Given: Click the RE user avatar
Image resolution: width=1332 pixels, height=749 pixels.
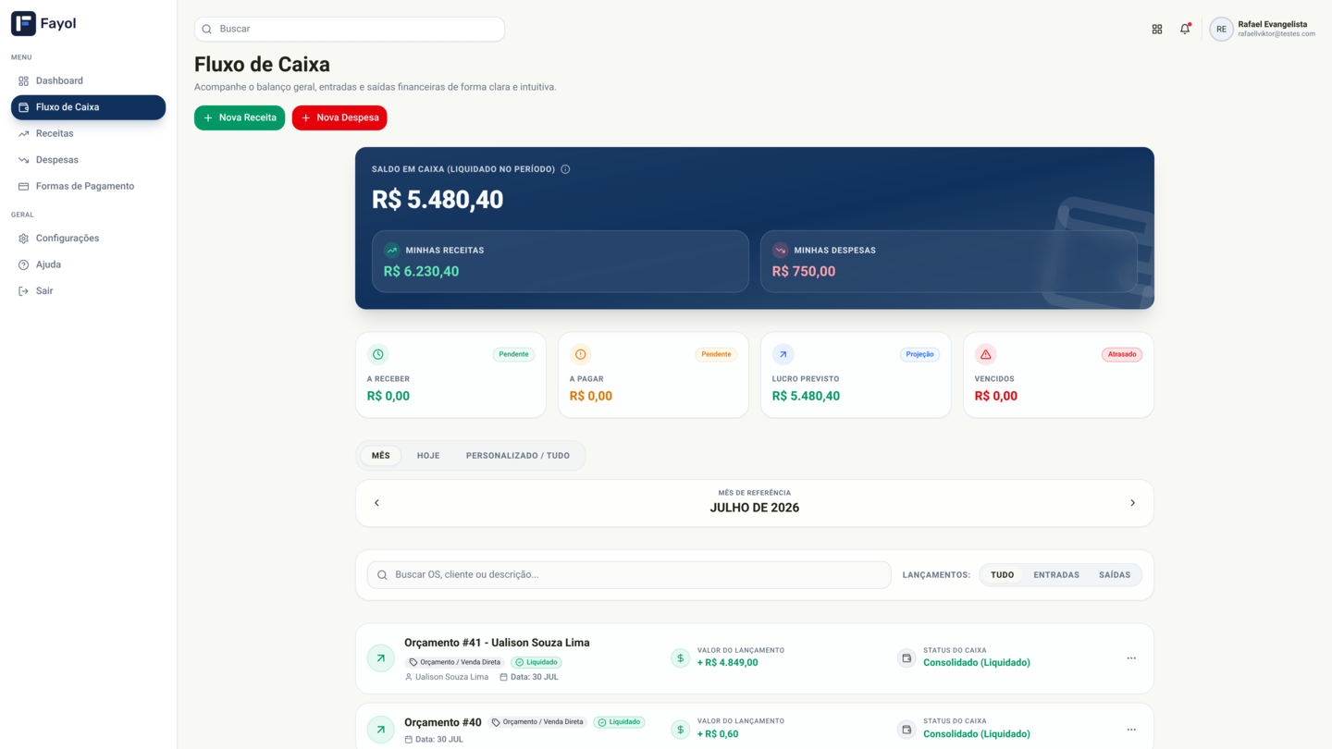Looking at the screenshot, I should click(1221, 30).
